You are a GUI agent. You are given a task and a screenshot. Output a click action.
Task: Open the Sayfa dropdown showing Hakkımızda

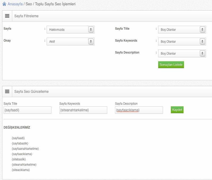pyautogui.click(x=70, y=30)
